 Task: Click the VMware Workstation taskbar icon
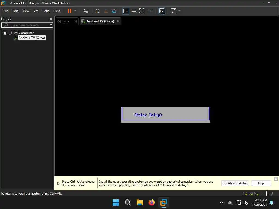(x=163, y=202)
